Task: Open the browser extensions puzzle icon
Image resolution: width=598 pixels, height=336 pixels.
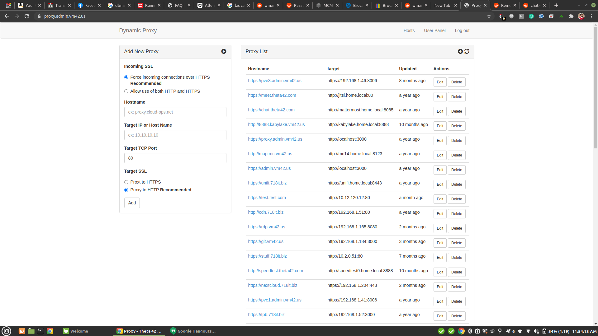Action: [x=571, y=16]
